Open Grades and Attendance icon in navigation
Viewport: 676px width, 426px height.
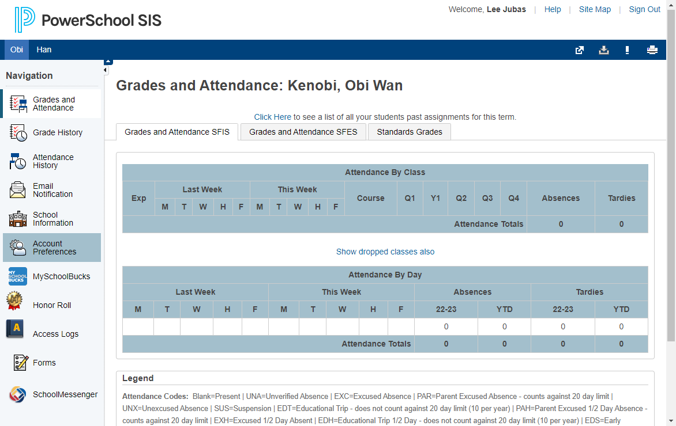tap(18, 104)
